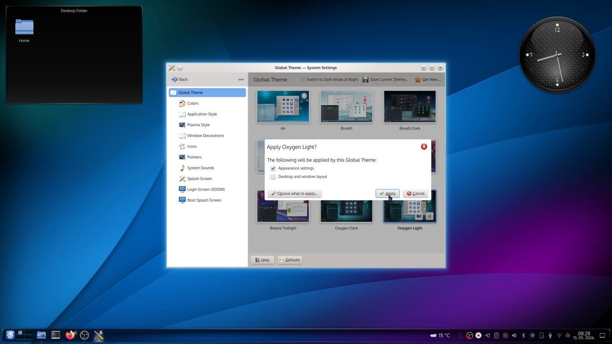612x344 pixels.
Task: Open Plasma Style settings
Action: tap(208, 125)
